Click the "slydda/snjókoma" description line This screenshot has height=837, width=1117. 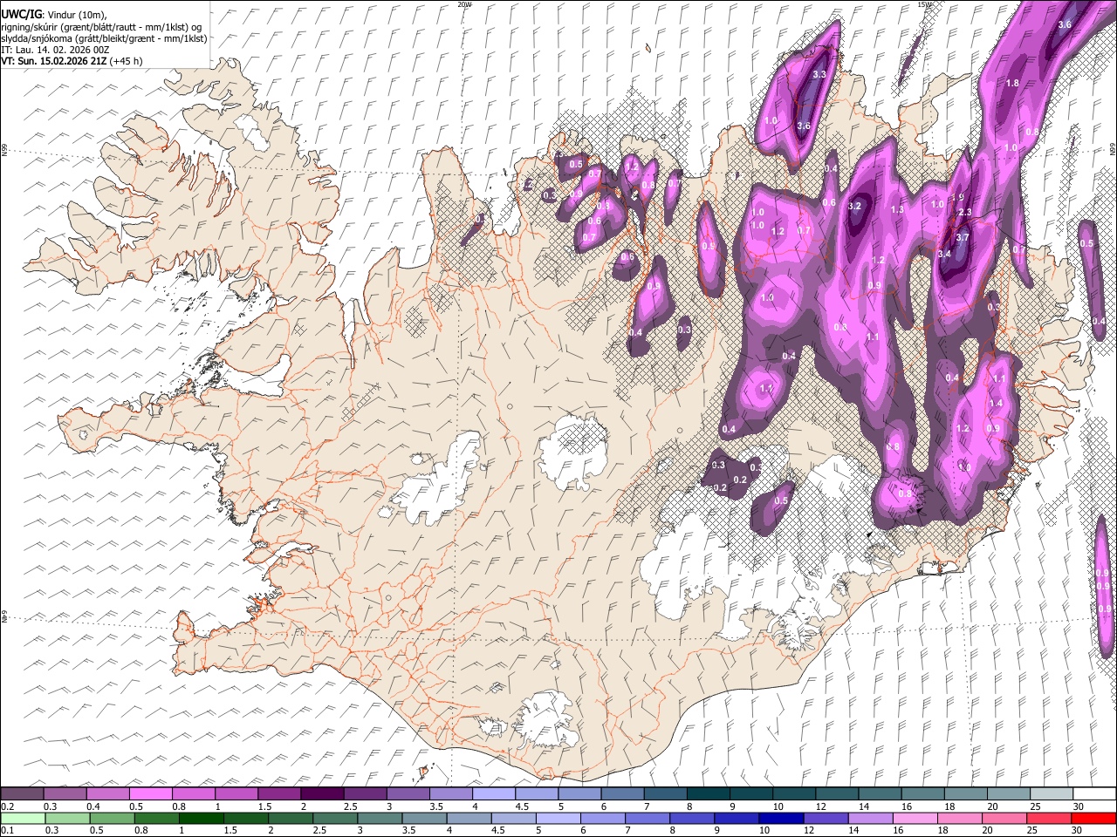(104, 38)
